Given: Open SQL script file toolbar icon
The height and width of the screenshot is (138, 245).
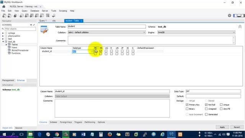Looking at the screenshot, I should (9, 15).
